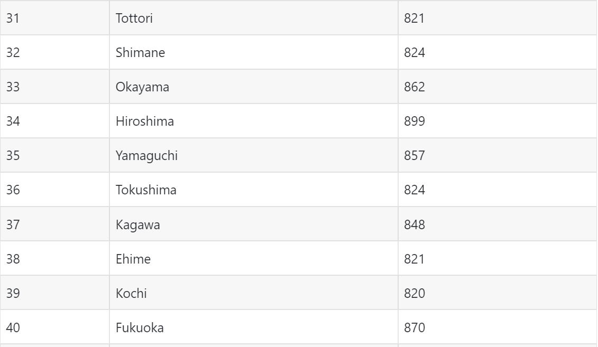Select the value 870 cell
The height and width of the screenshot is (347, 598).
click(x=498, y=327)
